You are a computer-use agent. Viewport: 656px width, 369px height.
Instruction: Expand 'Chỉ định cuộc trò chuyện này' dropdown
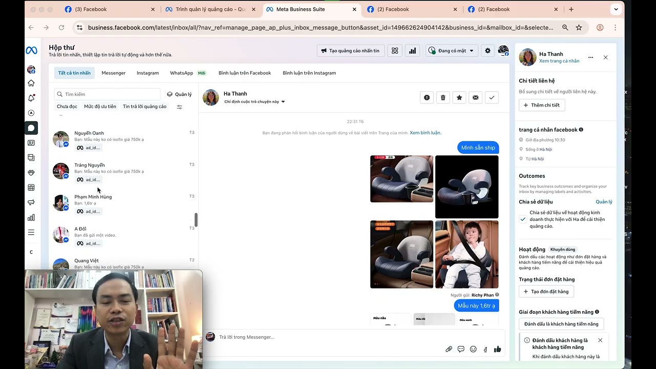254,101
